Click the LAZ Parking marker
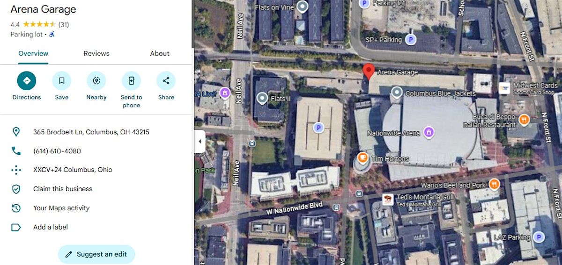562x265 pixels. pos(539,237)
